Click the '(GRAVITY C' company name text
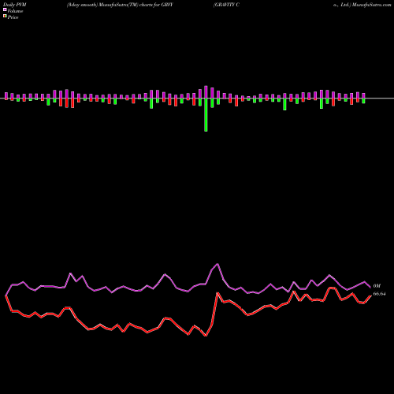 226,5
